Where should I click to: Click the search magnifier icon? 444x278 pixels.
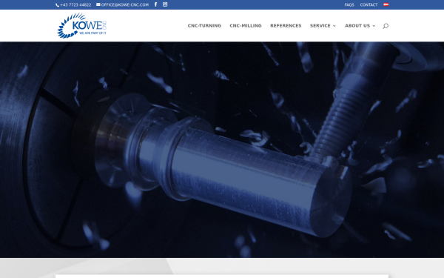(386, 26)
